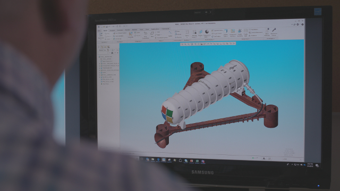Open the Bill of Materials

pos(267,32)
